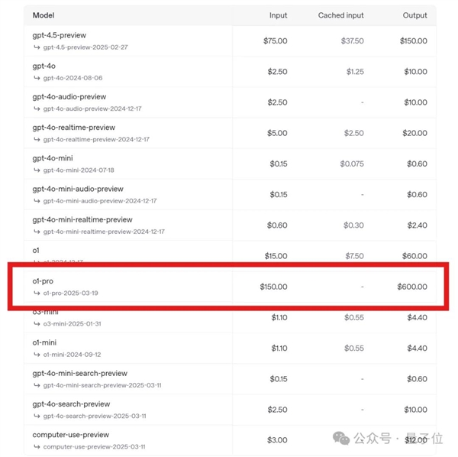The image size is (458, 457).
Task: Click the arrow icon beside gpt-4o-mini-2024-07-18
Action: point(37,170)
